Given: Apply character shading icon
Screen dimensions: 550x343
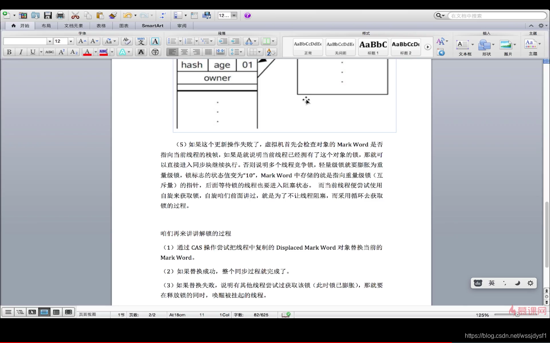Looking at the screenshot, I should pyautogui.click(x=141, y=52).
